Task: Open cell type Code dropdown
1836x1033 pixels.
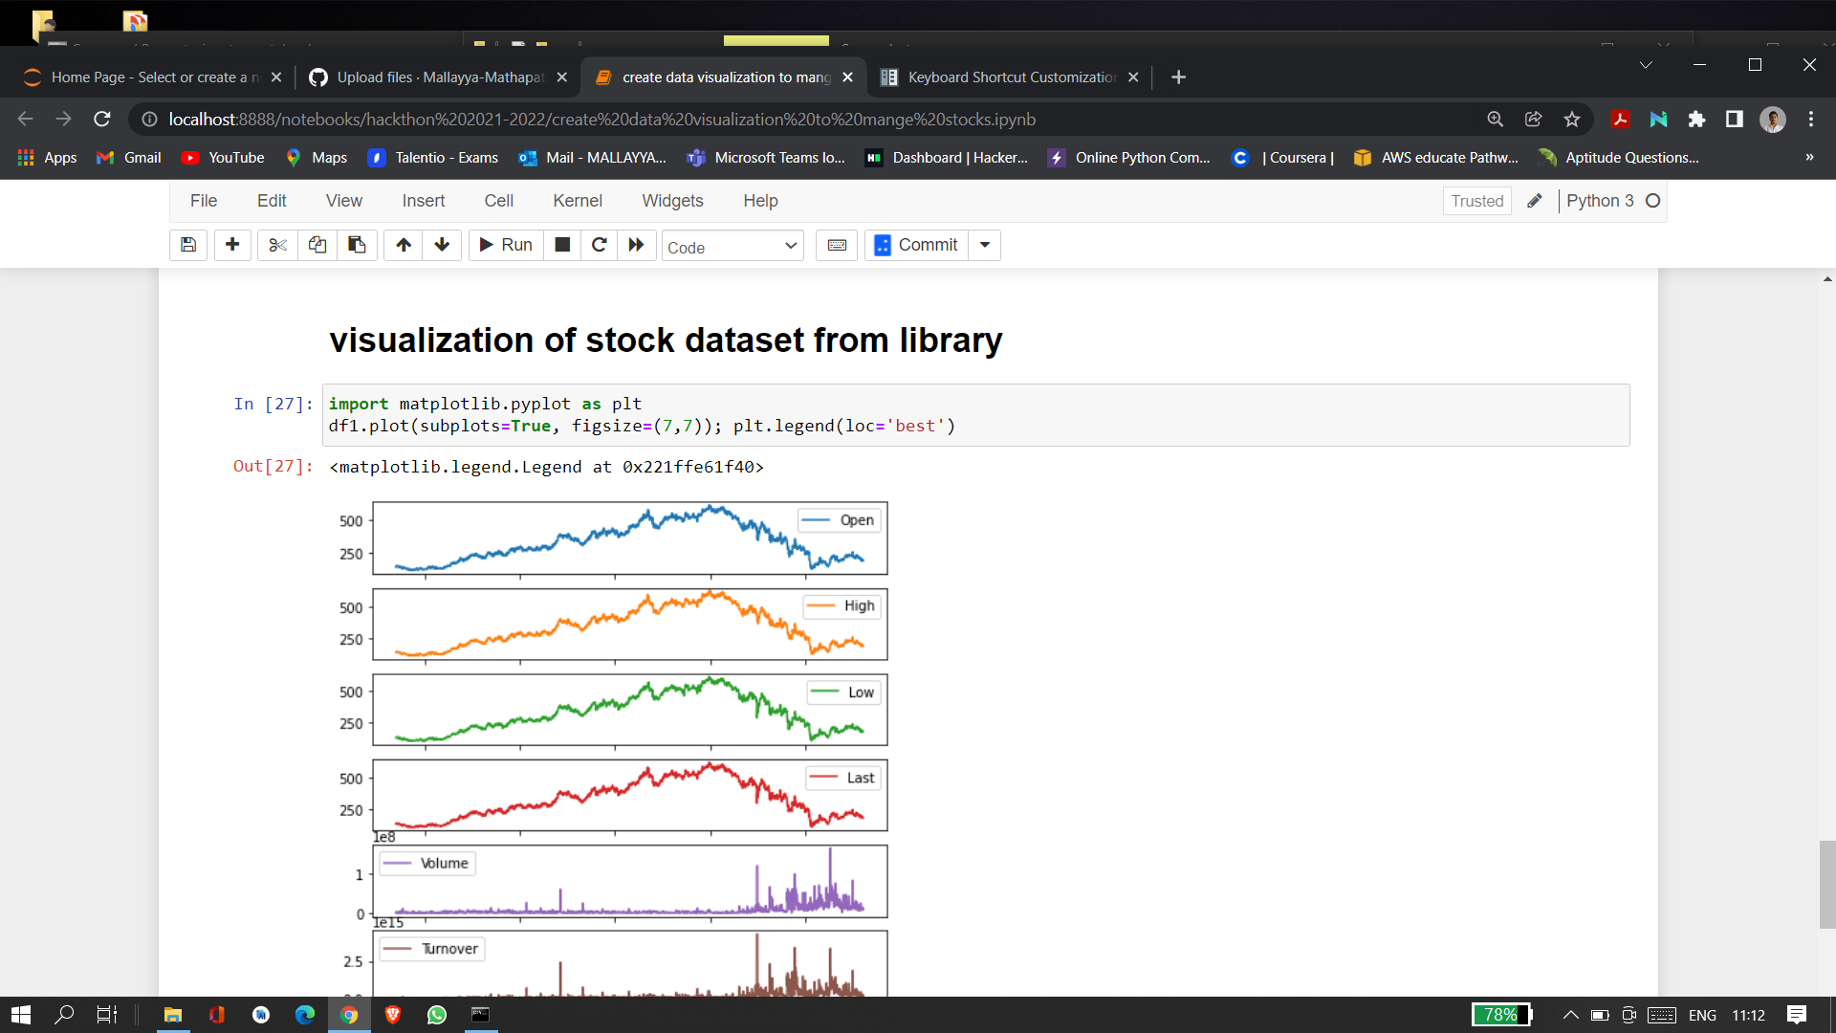Action: (x=732, y=247)
